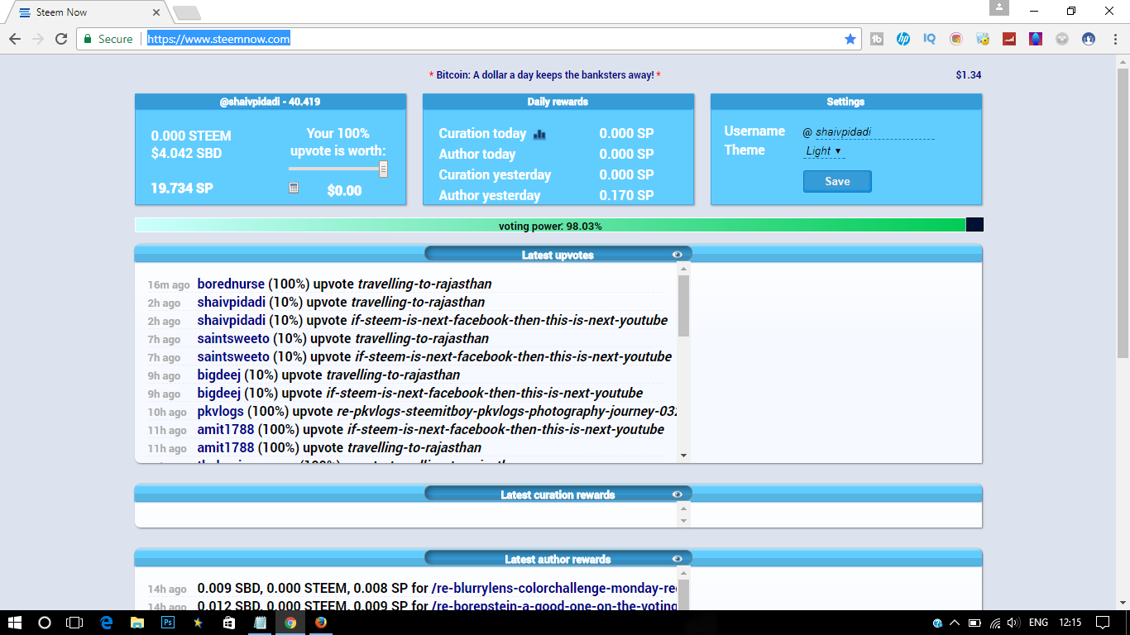Toggle eye icon on Latest curation rewards header
1130x635 pixels.
(x=678, y=494)
